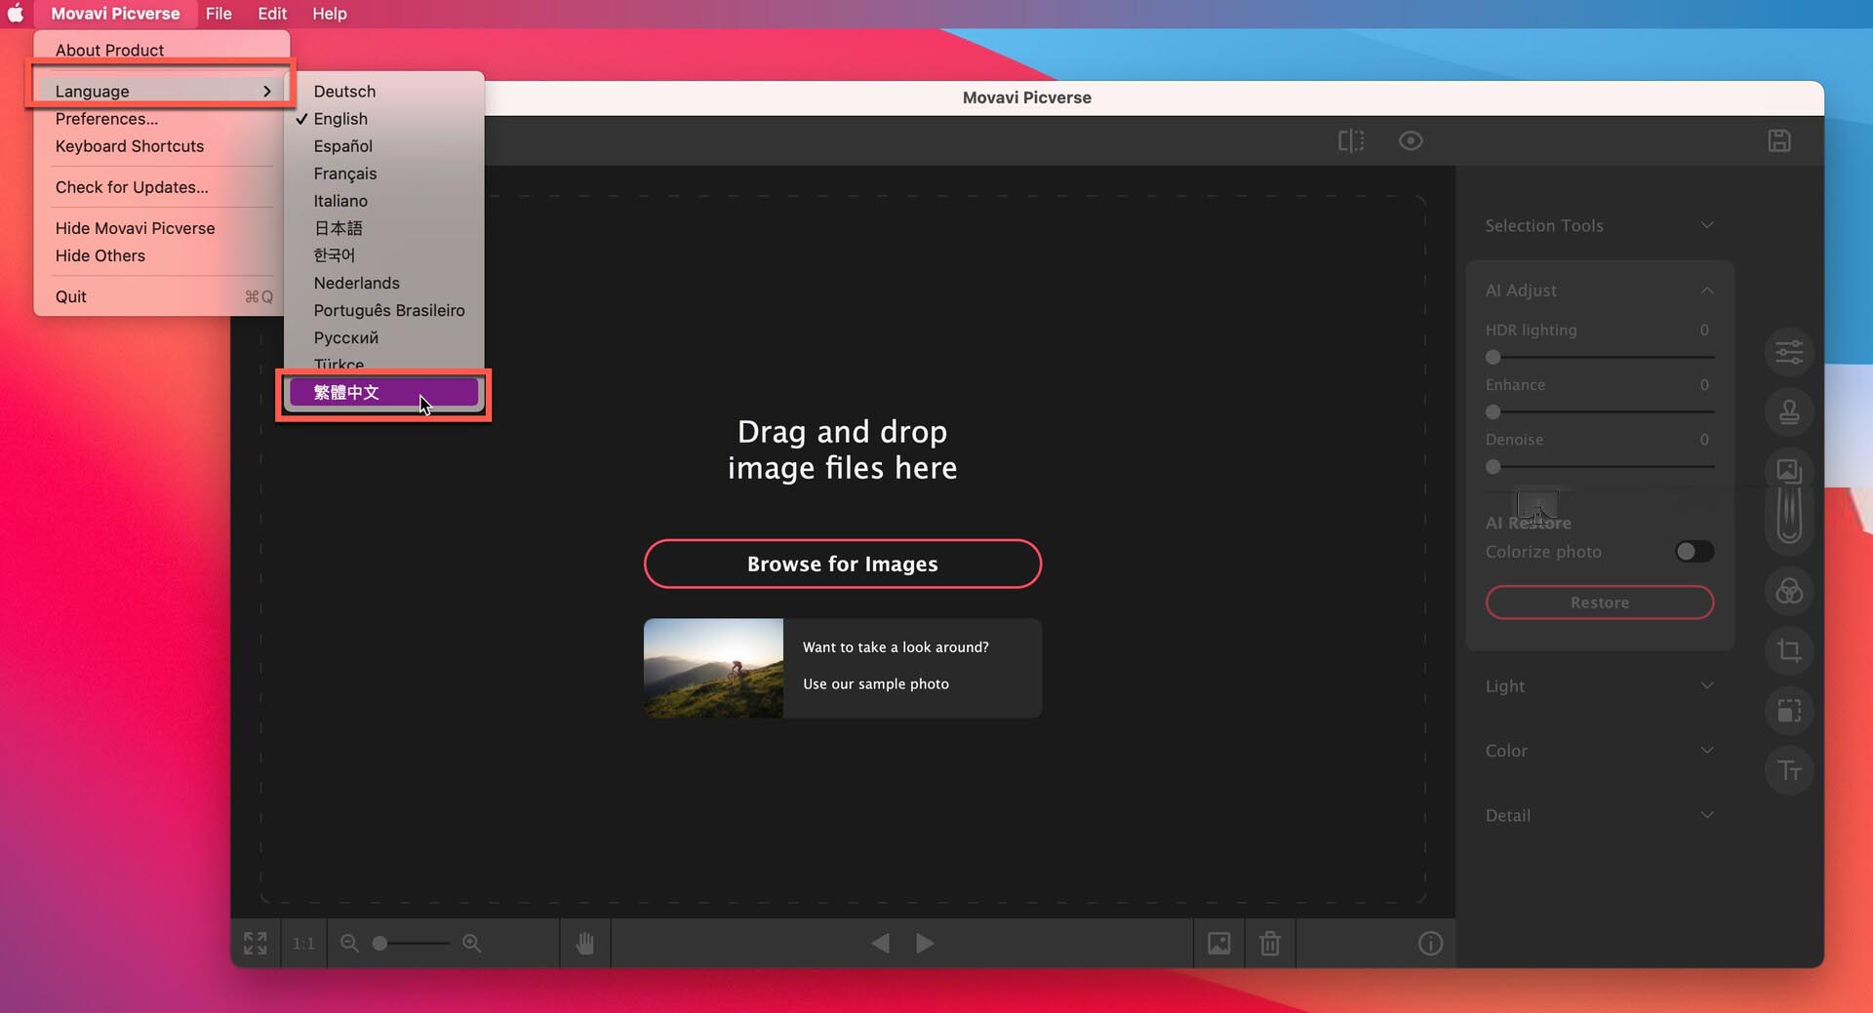Click the Enhance slider handle

1493,411
